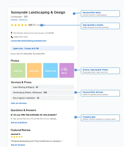The height and width of the screenshot is (147, 124).
Task: Click the +15 See all photos tile
Action: tap(67, 70)
